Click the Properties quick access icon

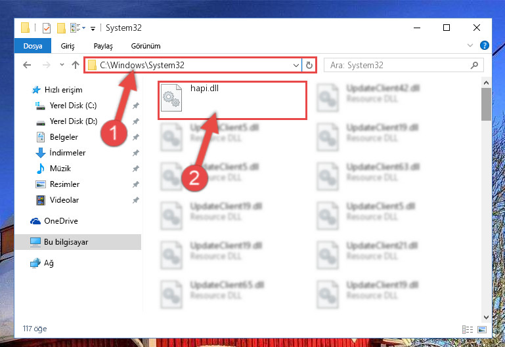pos(47,28)
